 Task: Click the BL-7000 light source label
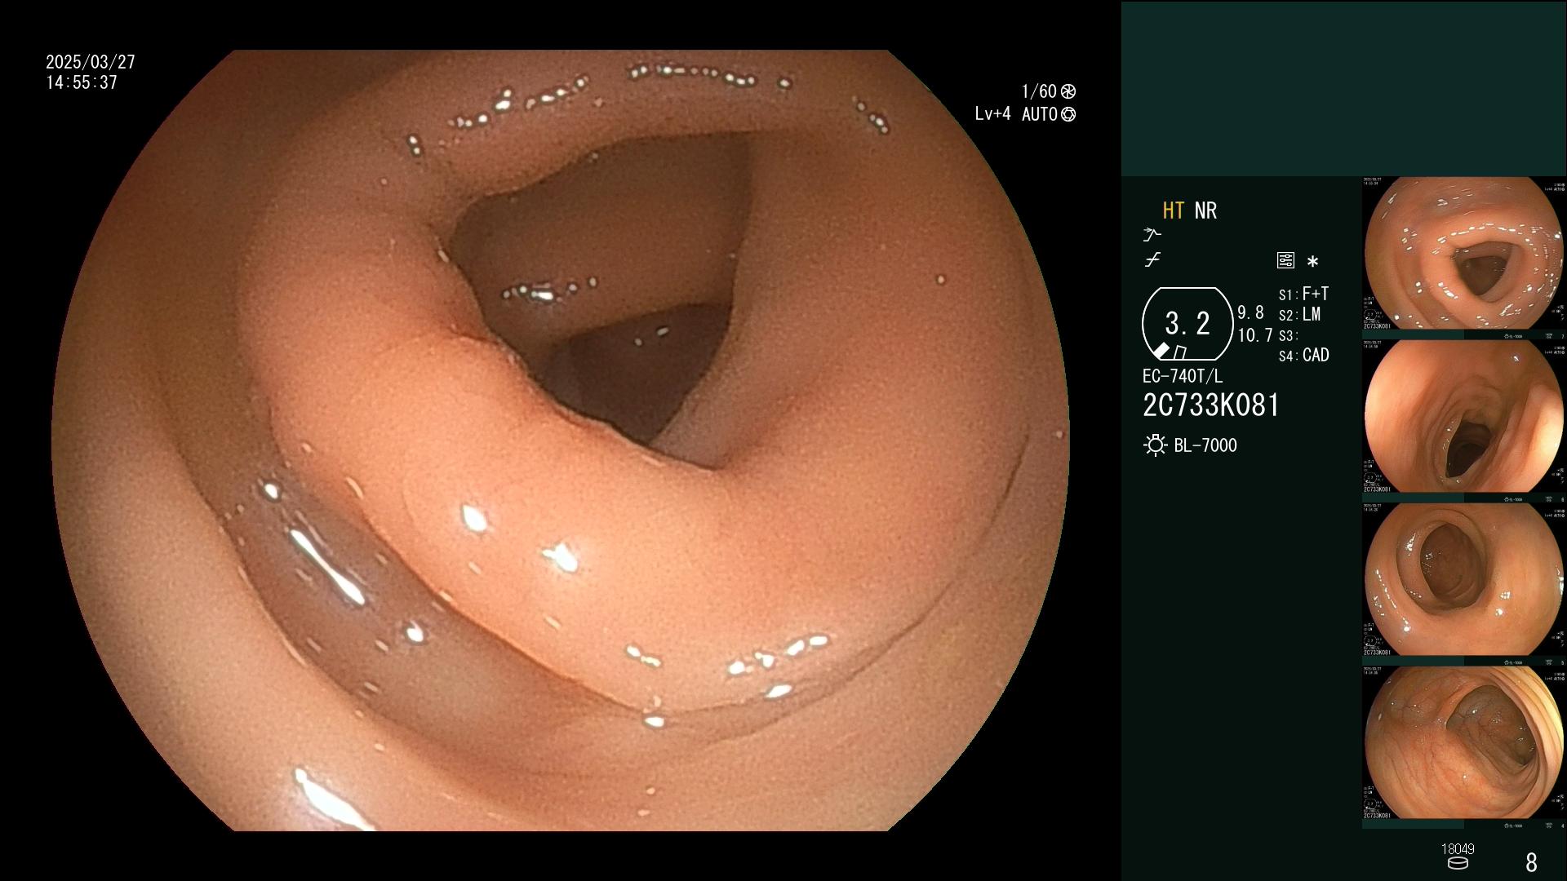point(1205,445)
